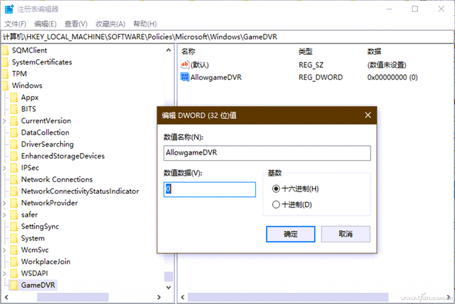Click the safer folder icon

tap(14, 215)
